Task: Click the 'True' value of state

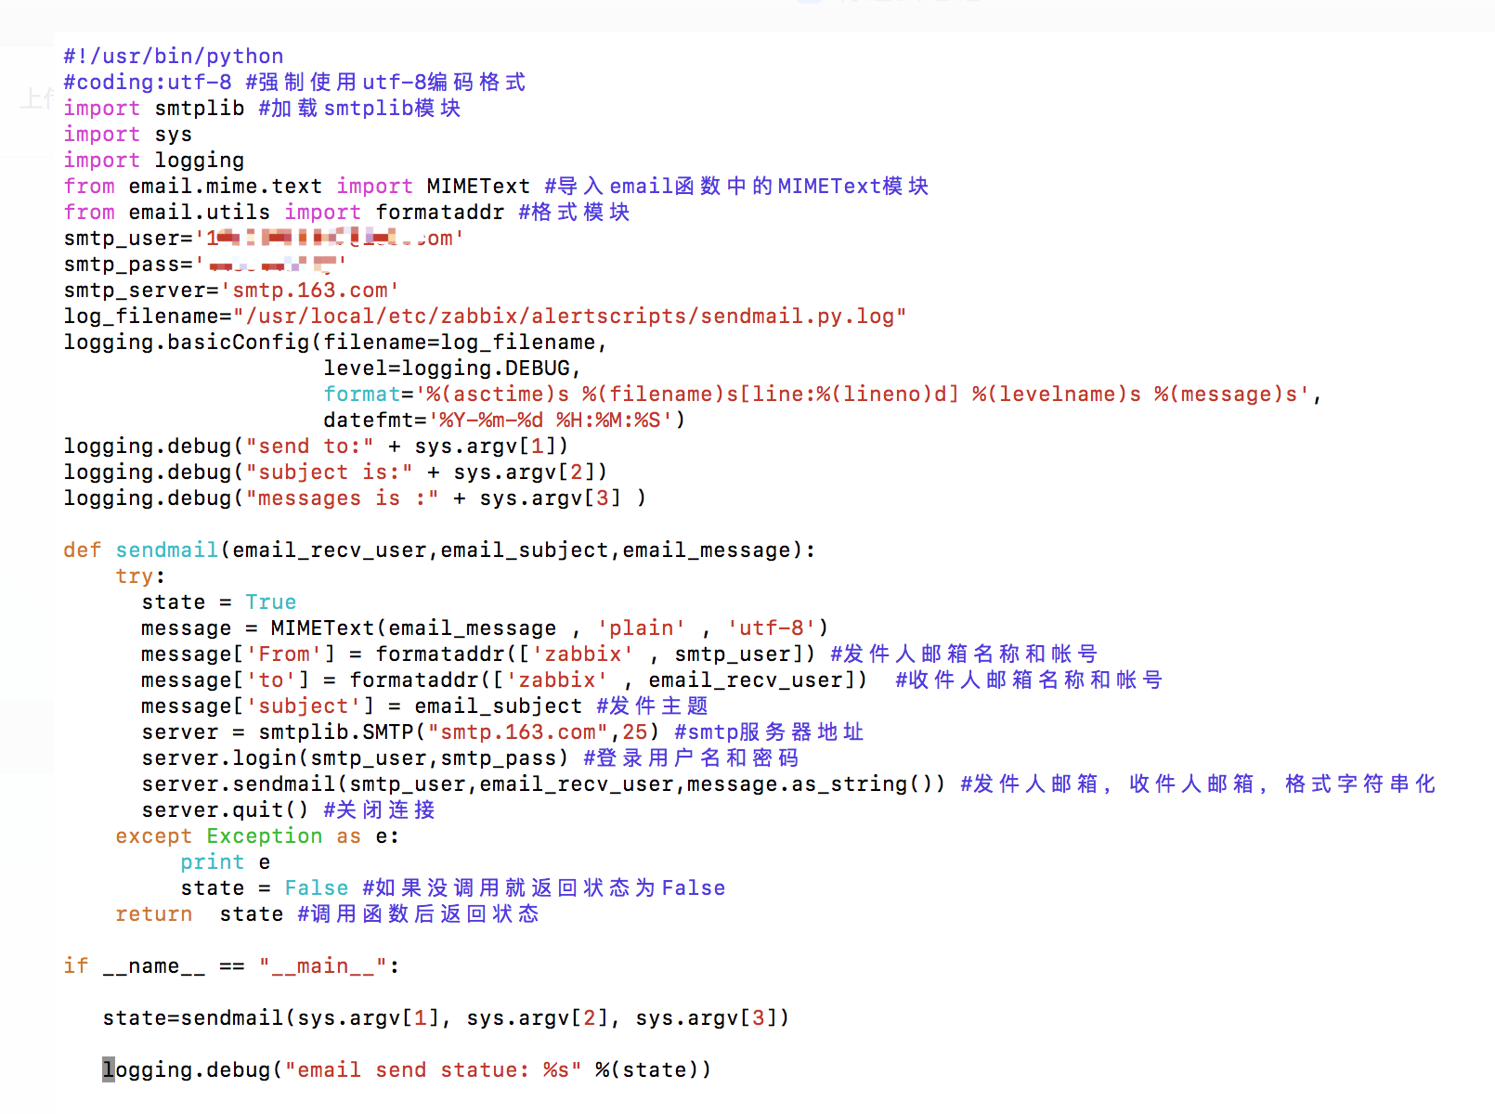Action: tap(270, 602)
